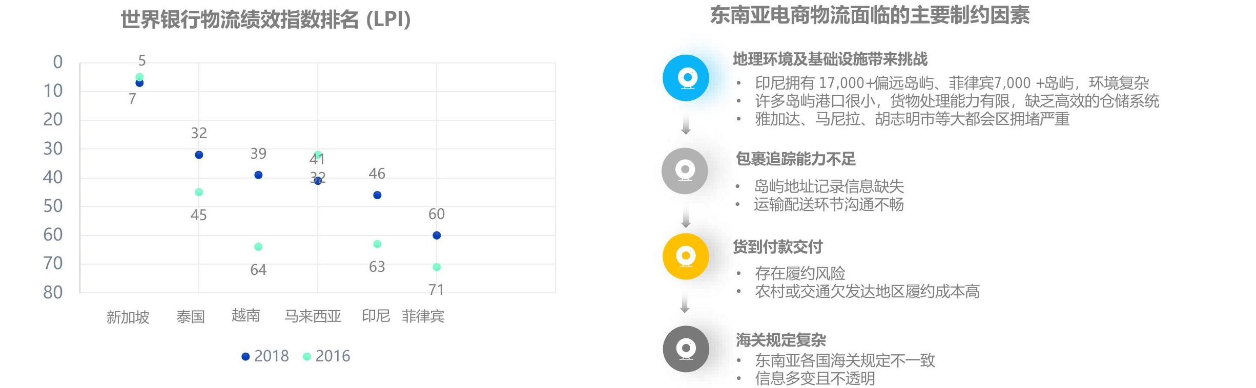This screenshot has width=1256, height=388.
Task: Click the 越南 axis label
Action: [246, 315]
